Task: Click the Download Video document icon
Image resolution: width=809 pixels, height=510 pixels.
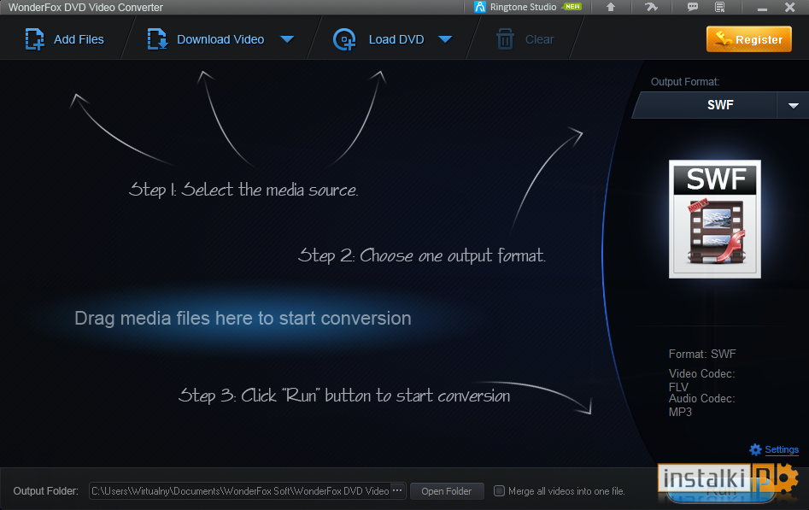Action: [x=157, y=39]
